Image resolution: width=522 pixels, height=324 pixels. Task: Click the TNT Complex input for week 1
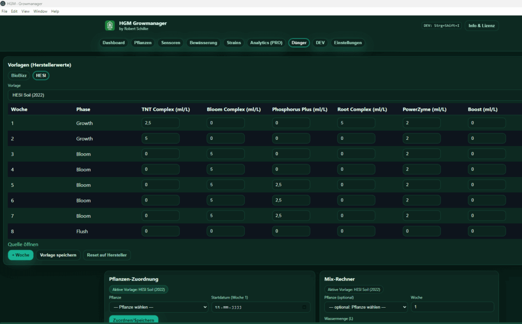[161, 123]
